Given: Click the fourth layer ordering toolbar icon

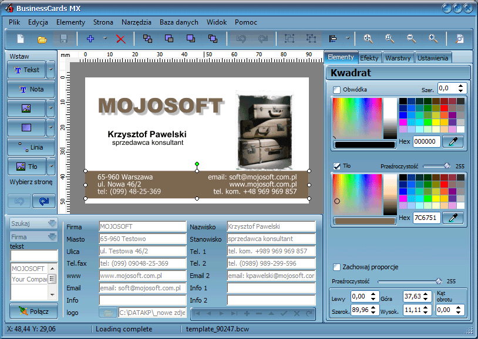Looking at the screenshot, I should coord(213,39).
